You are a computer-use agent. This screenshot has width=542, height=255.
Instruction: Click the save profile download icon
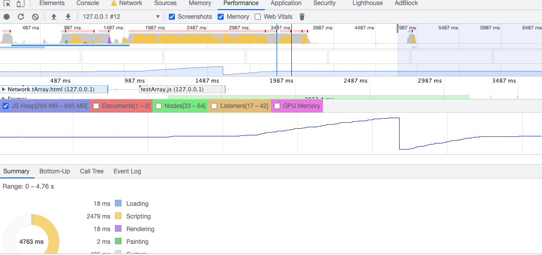point(68,17)
